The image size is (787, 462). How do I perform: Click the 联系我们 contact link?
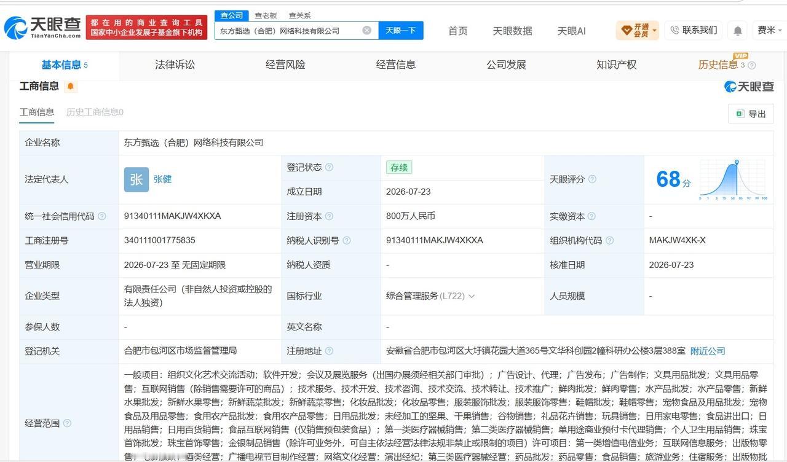click(693, 30)
